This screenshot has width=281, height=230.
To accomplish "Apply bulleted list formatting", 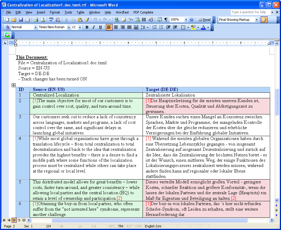I will (161, 27).
